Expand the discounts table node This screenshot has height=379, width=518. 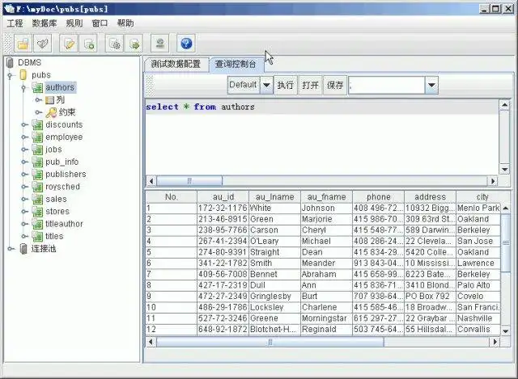click(x=25, y=124)
